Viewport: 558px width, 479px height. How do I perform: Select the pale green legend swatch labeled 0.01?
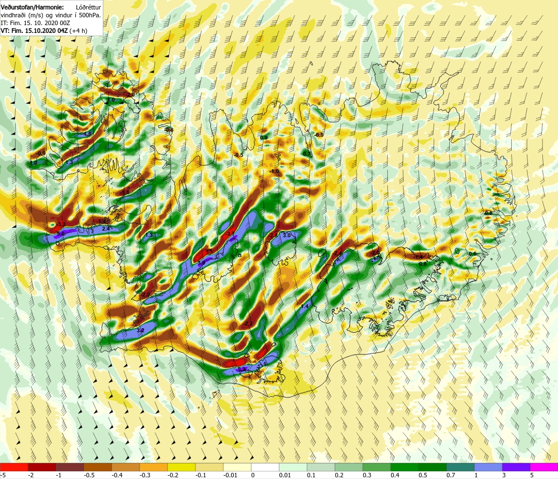[x=293, y=467]
